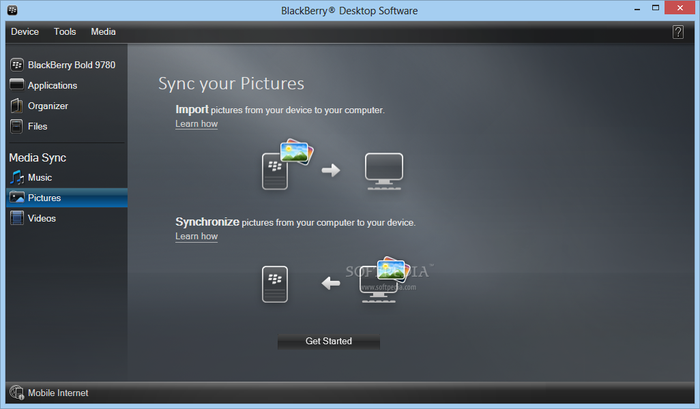Click the Music note icon
This screenshot has width=700, height=409.
tap(17, 177)
